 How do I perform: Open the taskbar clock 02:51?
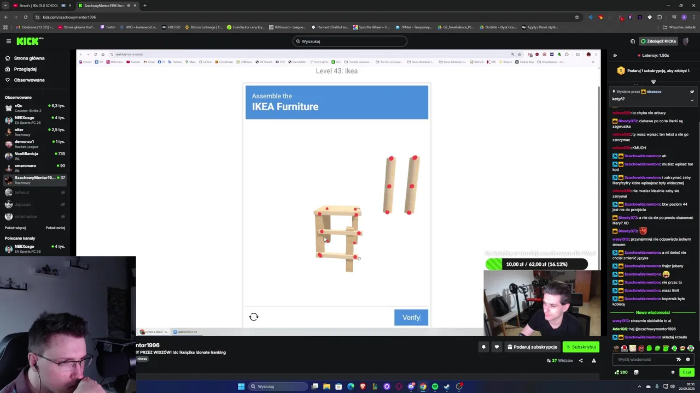pos(687,386)
